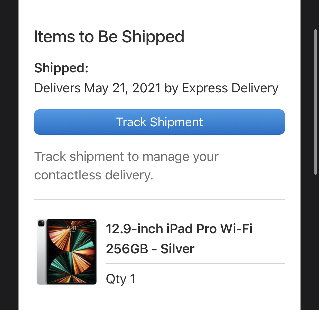The width and height of the screenshot is (319, 310).
Task: Open the iPad Pro product thumbnail
Action: [67, 251]
